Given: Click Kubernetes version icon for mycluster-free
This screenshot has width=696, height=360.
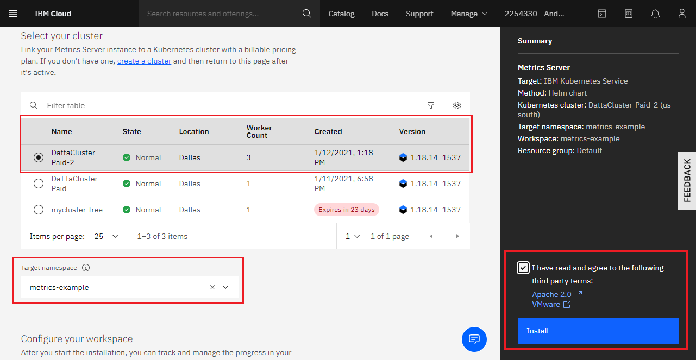Looking at the screenshot, I should pyautogui.click(x=403, y=210).
